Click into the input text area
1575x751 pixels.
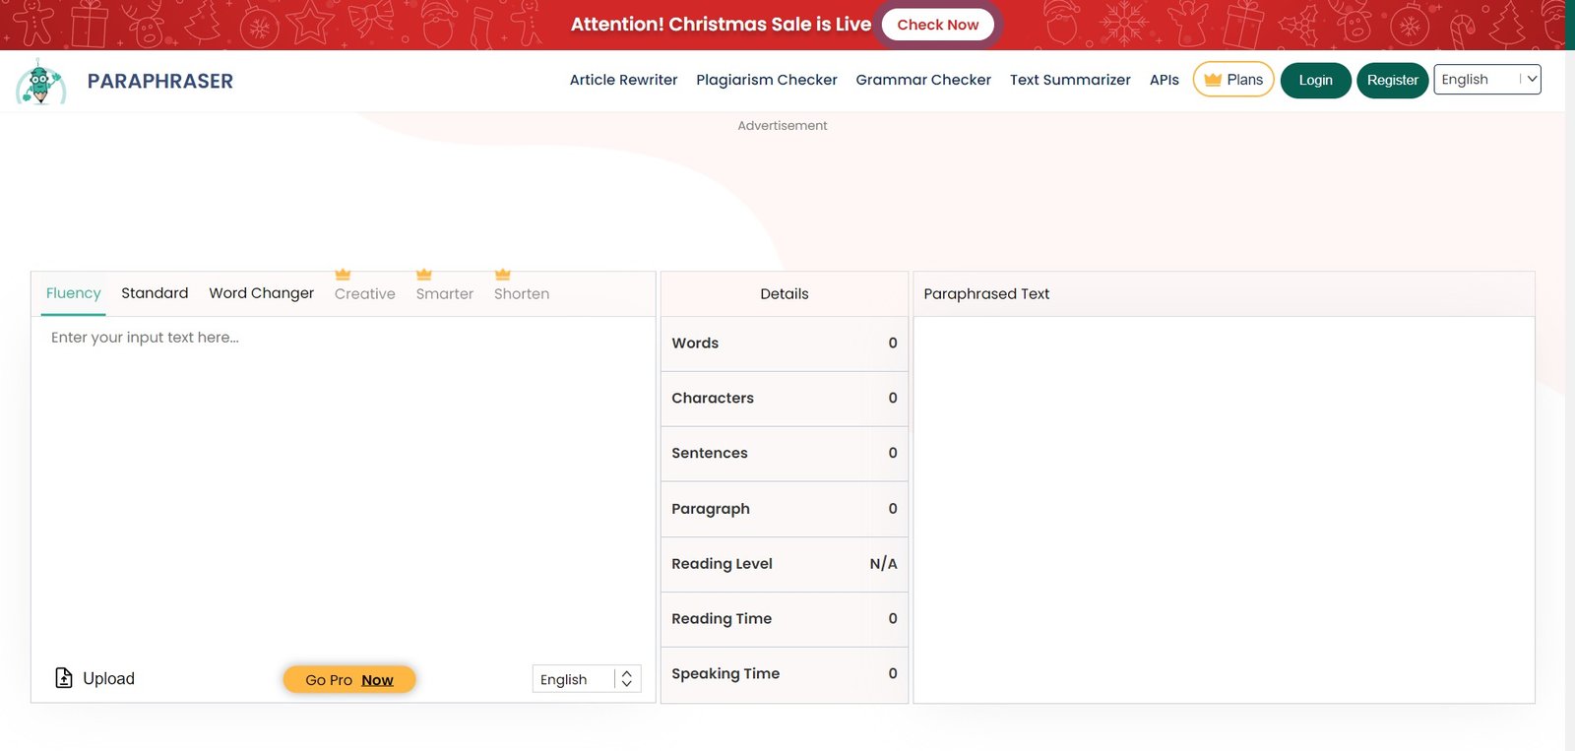pos(344,487)
